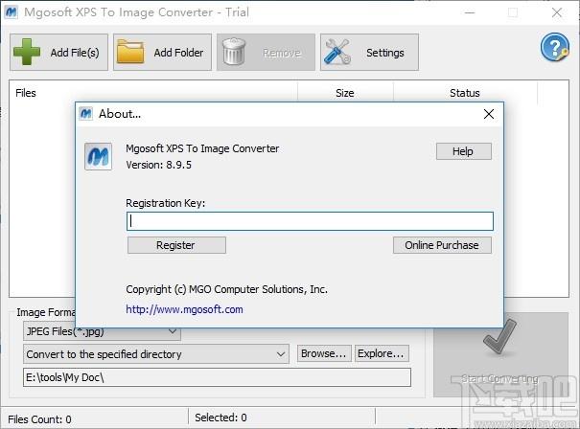Image resolution: width=580 pixels, height=429 pixels.
Task: Close the About dialog
Action: pos(489,114)
